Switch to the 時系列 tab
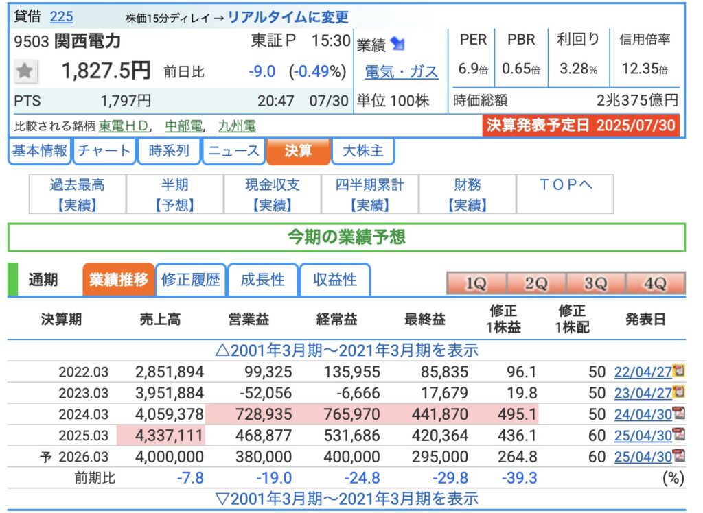703x513 pixels. point(169,151)
